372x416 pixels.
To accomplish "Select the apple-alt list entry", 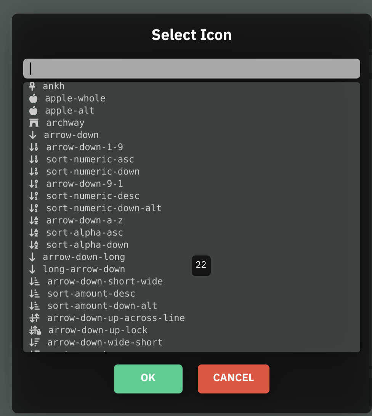I will click(x=62, y=111).
